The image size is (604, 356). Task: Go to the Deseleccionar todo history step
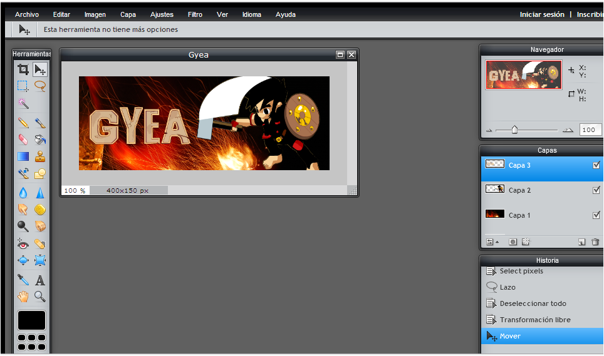click(x=542, y=303)
